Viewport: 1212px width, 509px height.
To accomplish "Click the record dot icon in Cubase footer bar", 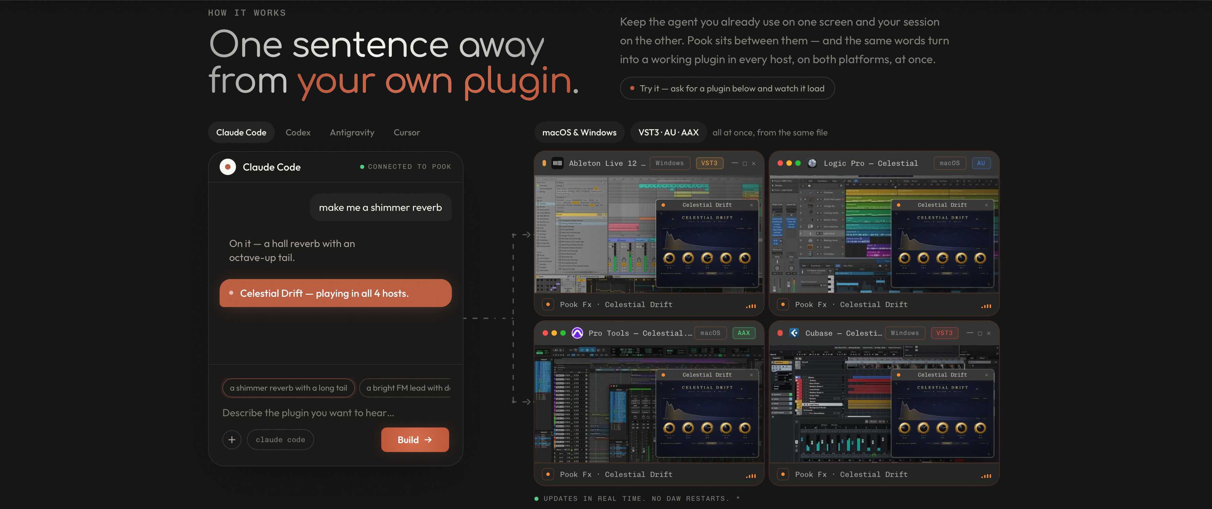I will (782, 475).
